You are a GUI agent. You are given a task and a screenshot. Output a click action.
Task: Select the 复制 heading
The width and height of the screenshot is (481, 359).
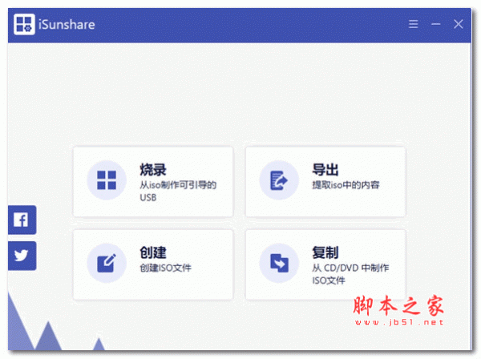point(325,252)
